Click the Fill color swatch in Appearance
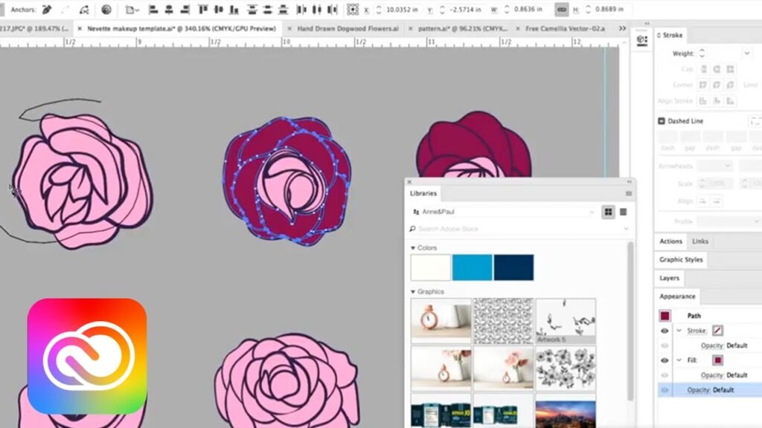The image size is (762, 428). click(717, 360)
